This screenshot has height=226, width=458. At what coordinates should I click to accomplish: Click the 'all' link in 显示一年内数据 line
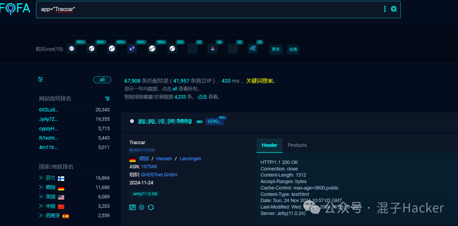[x=175, y=89]
